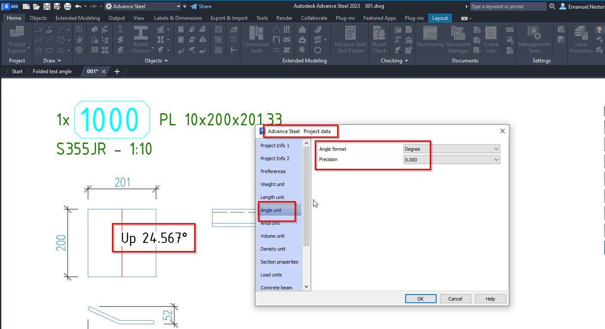Open the Export & Import tab

(229, 18)
